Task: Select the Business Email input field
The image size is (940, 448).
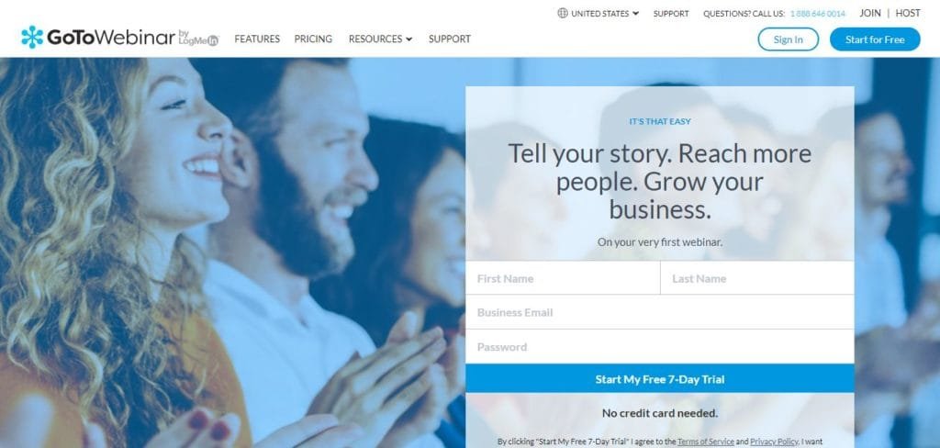Action: coord(660,312)
